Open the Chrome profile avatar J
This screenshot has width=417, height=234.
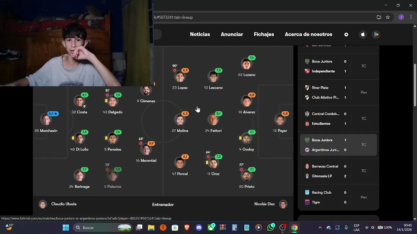coord(401,17)
